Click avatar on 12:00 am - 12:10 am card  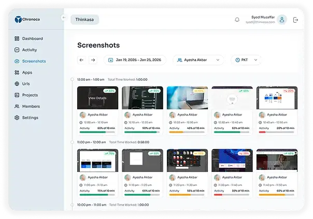click(x=83, y=115)
